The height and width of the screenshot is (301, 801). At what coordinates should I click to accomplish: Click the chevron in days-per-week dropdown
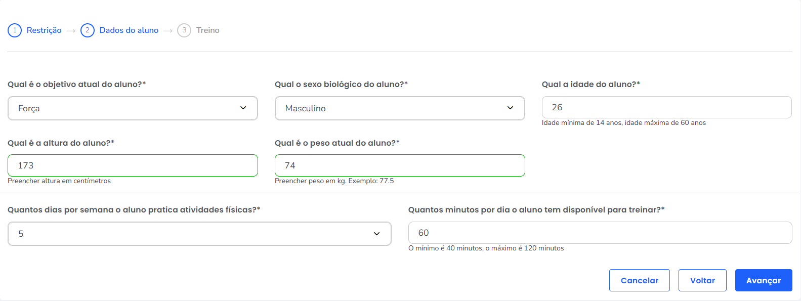[x=376, y=234]
